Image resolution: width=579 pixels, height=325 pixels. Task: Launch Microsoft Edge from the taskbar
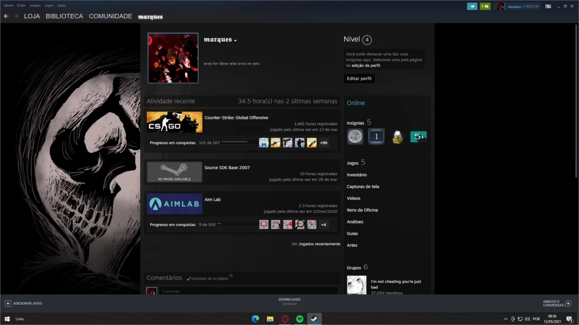pos(255,319)
